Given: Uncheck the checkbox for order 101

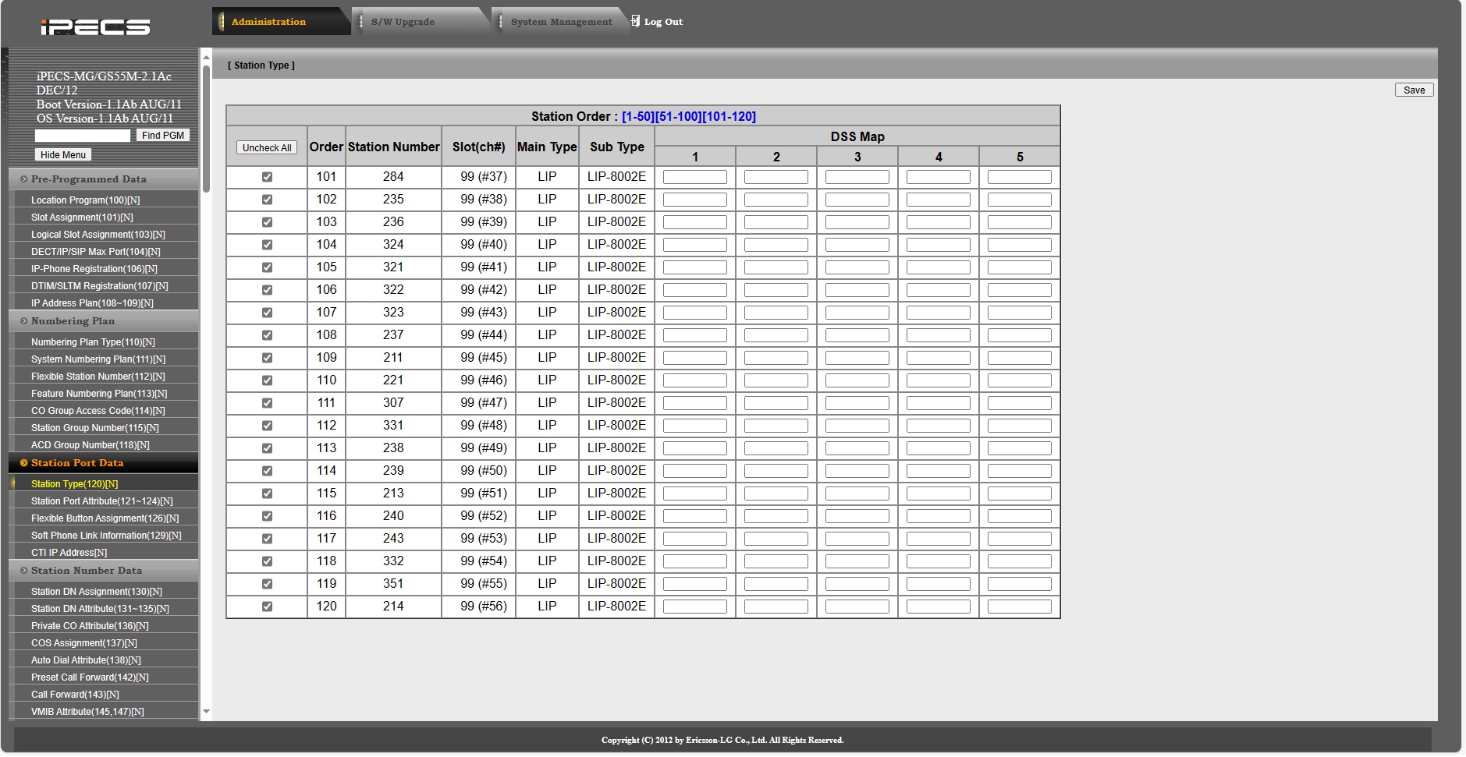Looking at the screenshot, I should click(267, 177).
